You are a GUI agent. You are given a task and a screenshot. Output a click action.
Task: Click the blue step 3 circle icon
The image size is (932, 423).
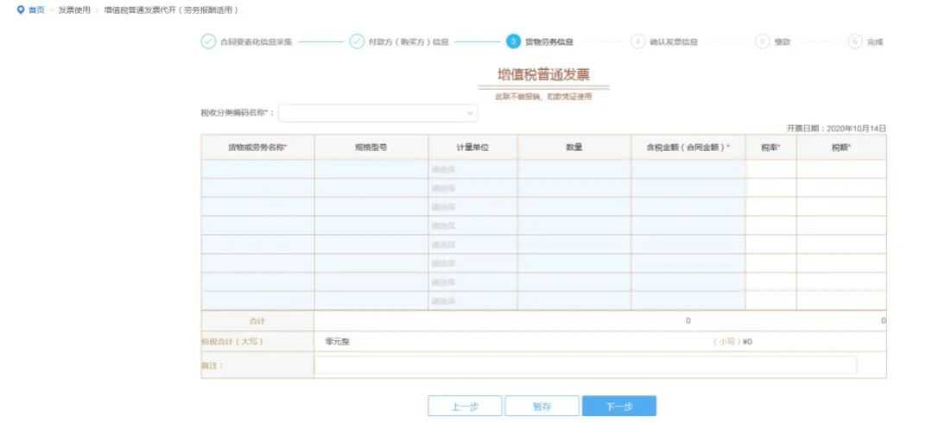coord(513,41)
